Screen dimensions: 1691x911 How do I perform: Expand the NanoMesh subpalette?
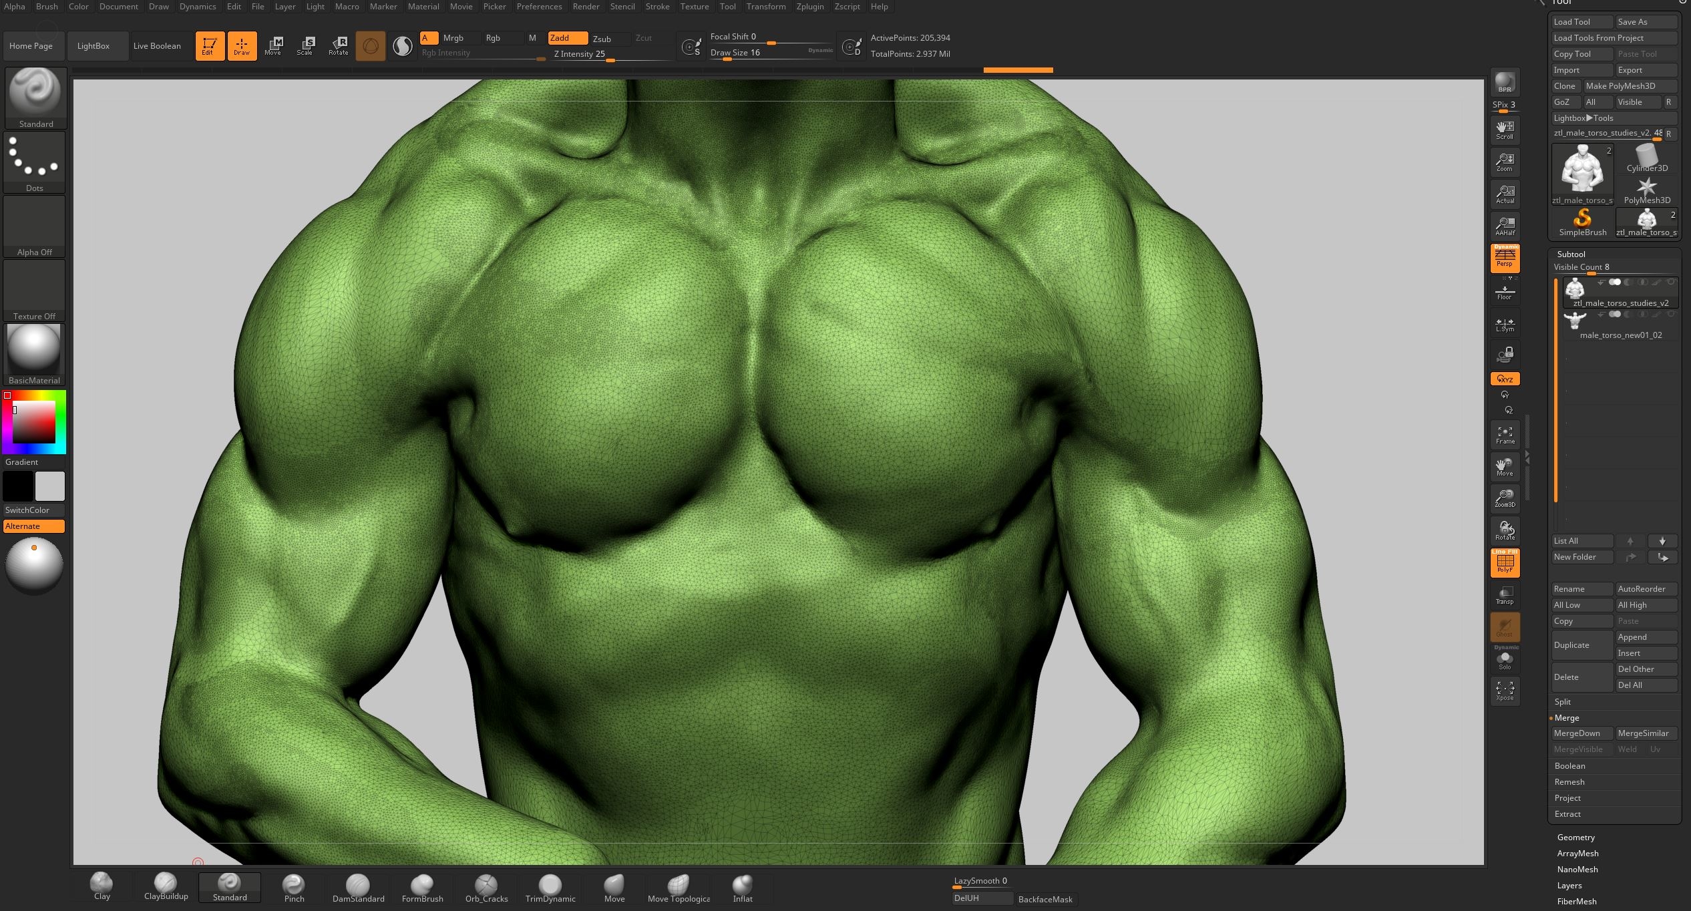point(1577,870)
